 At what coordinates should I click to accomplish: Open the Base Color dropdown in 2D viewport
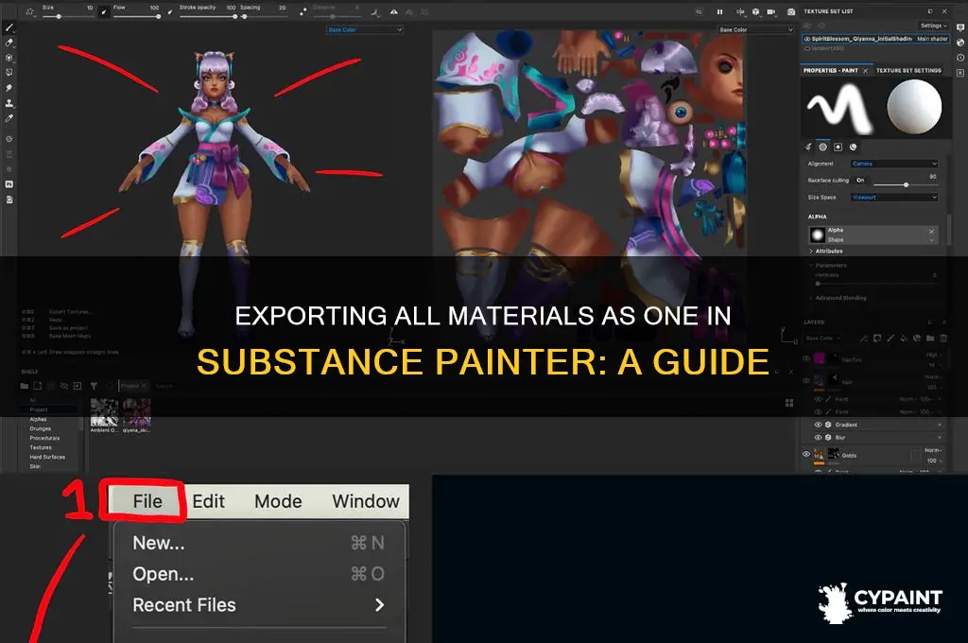[x=755, y=29]
